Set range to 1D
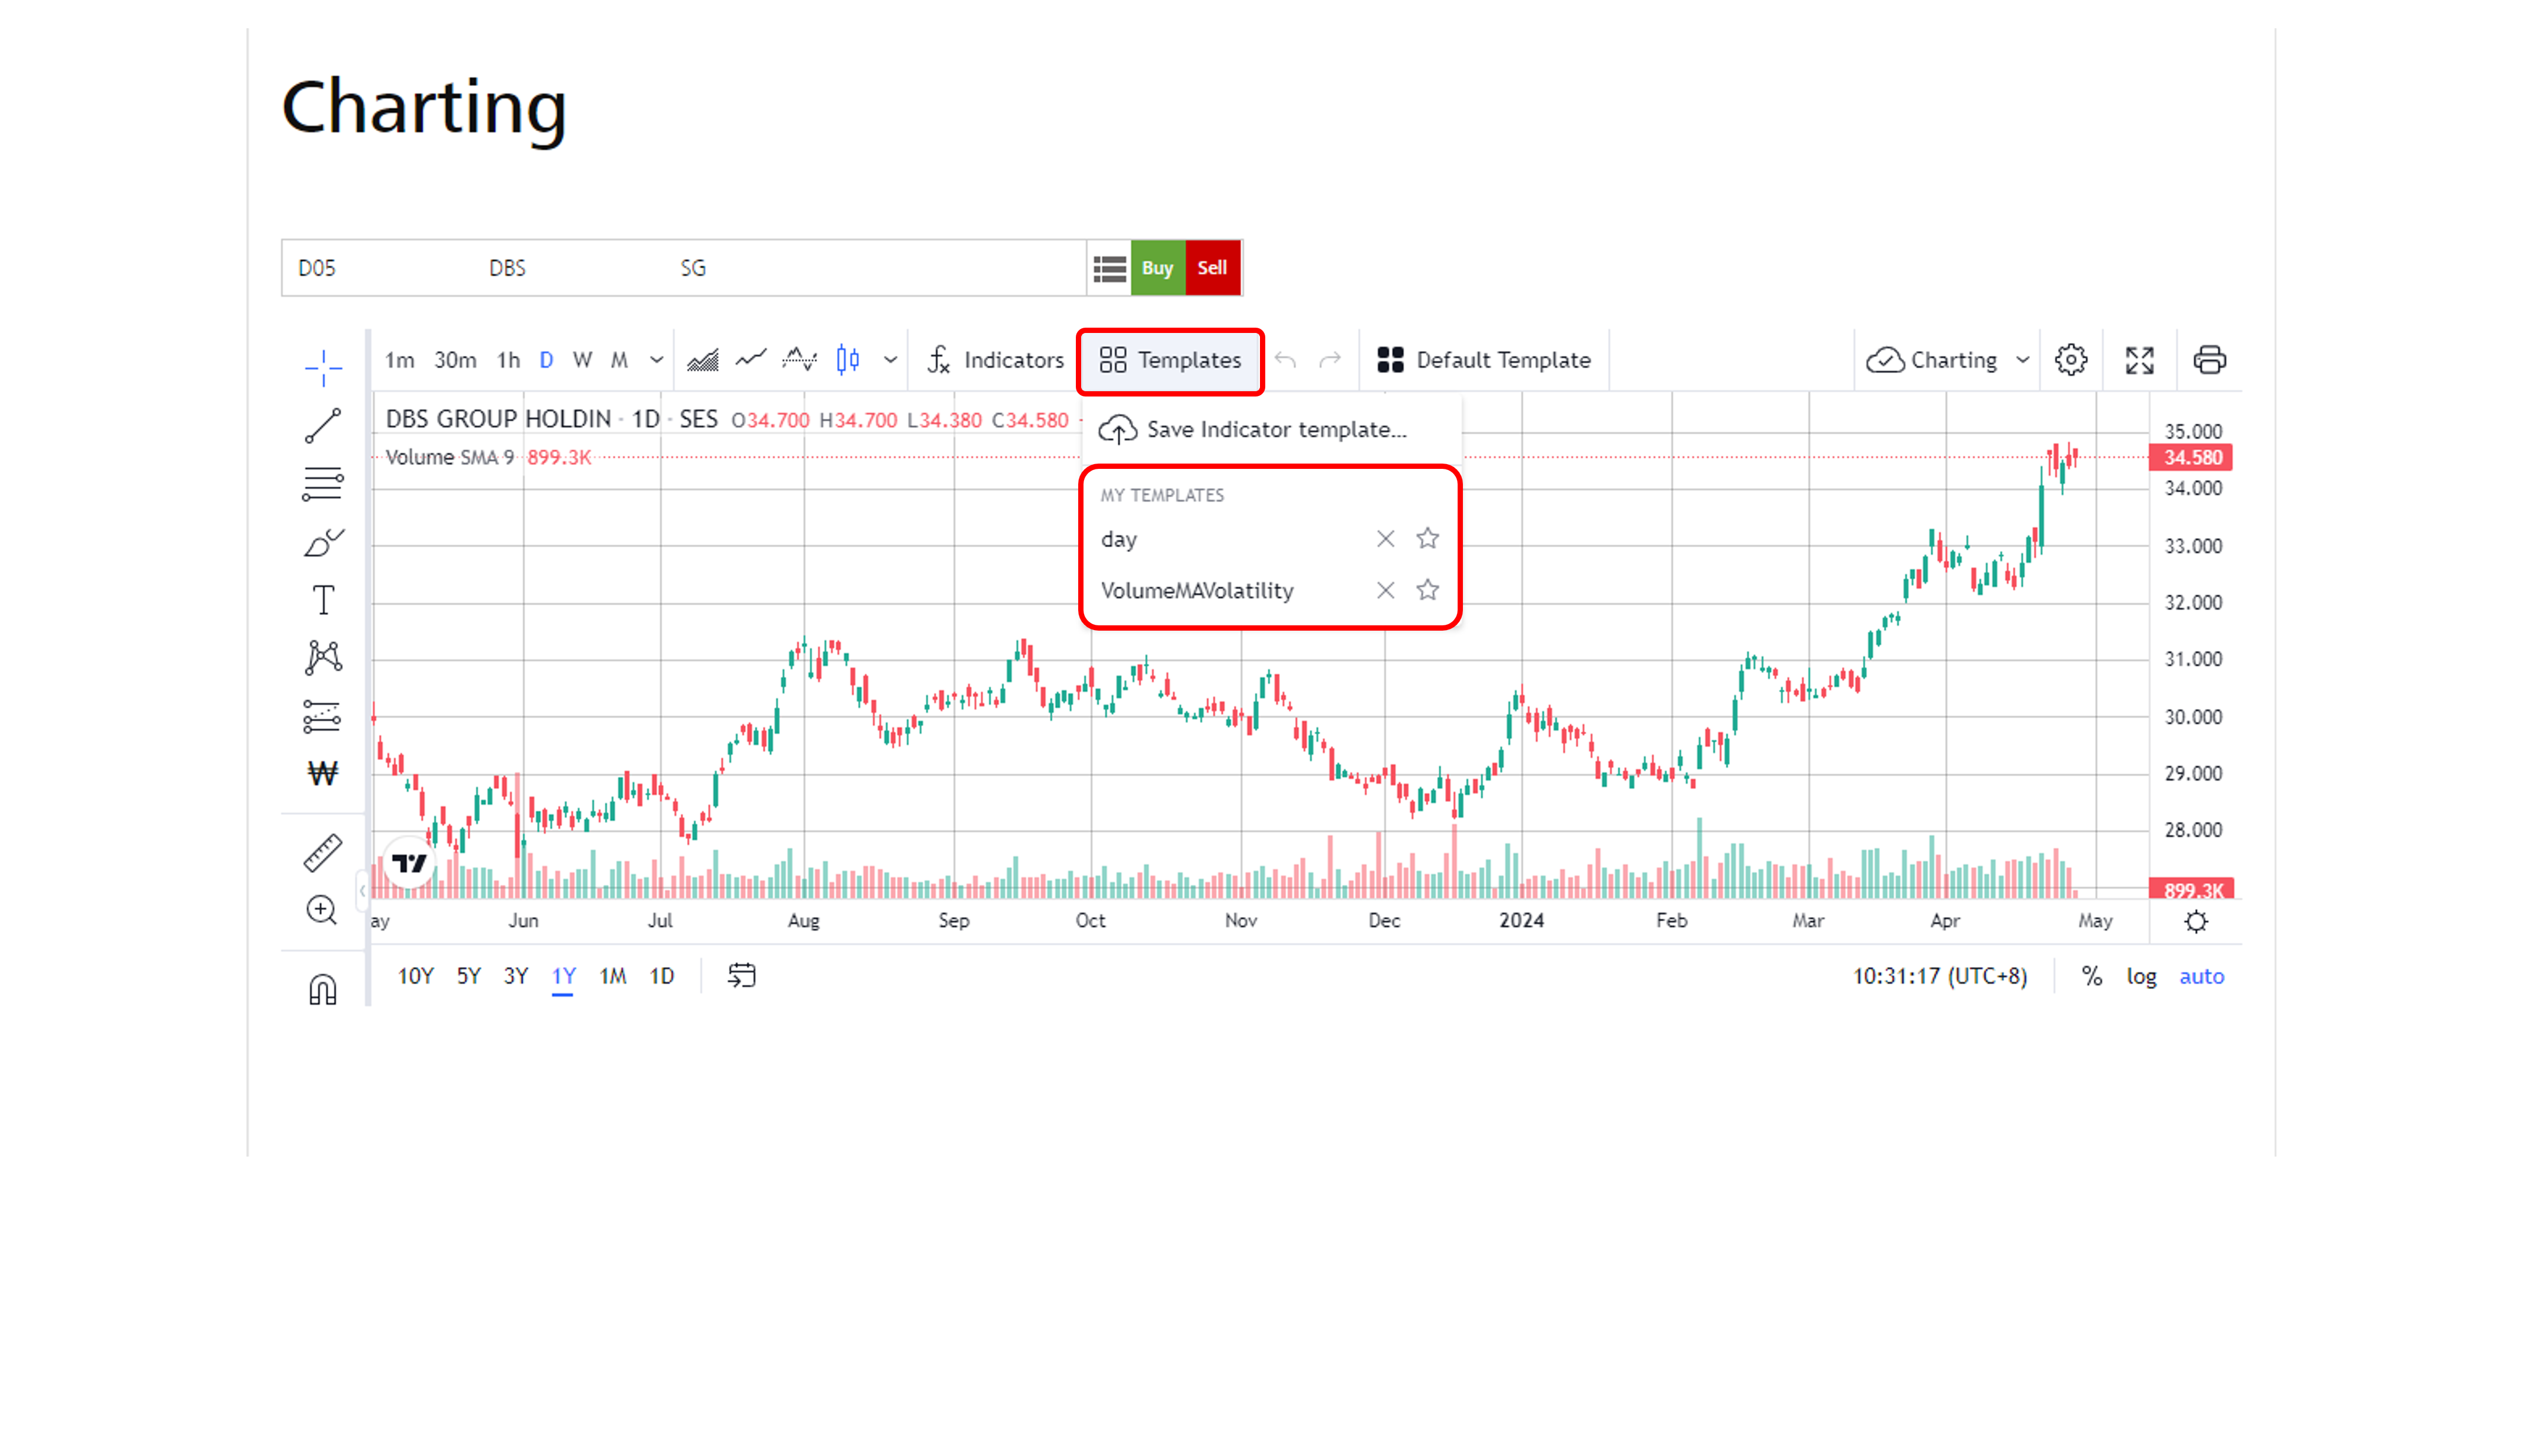Screen dimensions: 2527x1456 click(x=662, y=977)
